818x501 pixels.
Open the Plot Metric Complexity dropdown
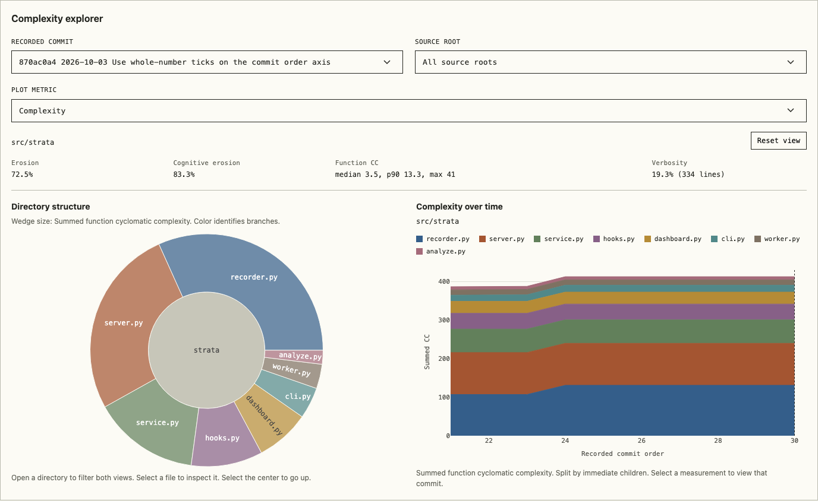pyautogui.click(x=409, y=110)
